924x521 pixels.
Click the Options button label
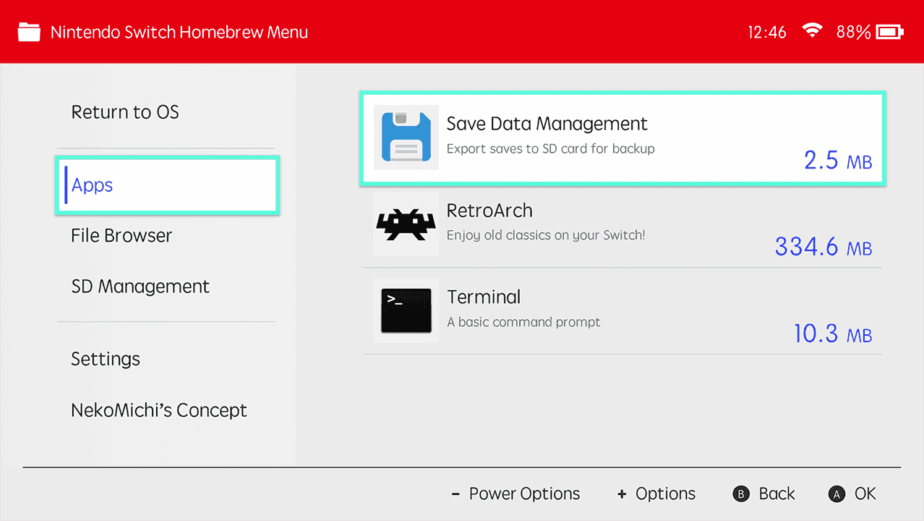[x=665, y=494]
